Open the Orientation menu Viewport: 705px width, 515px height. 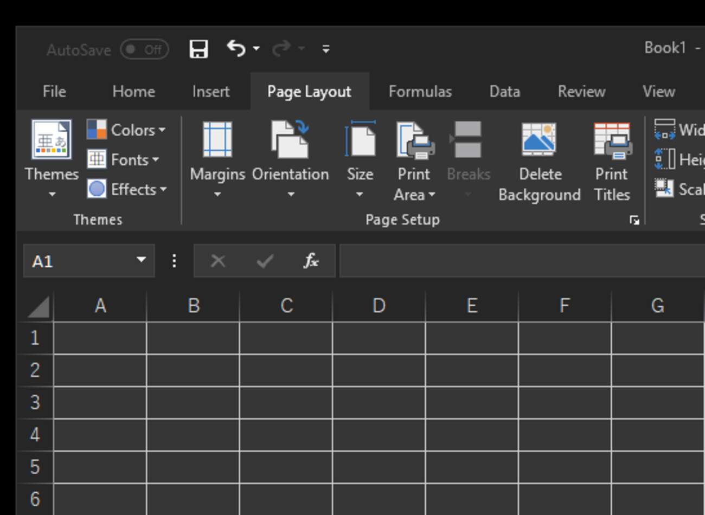tap(290, 140)
